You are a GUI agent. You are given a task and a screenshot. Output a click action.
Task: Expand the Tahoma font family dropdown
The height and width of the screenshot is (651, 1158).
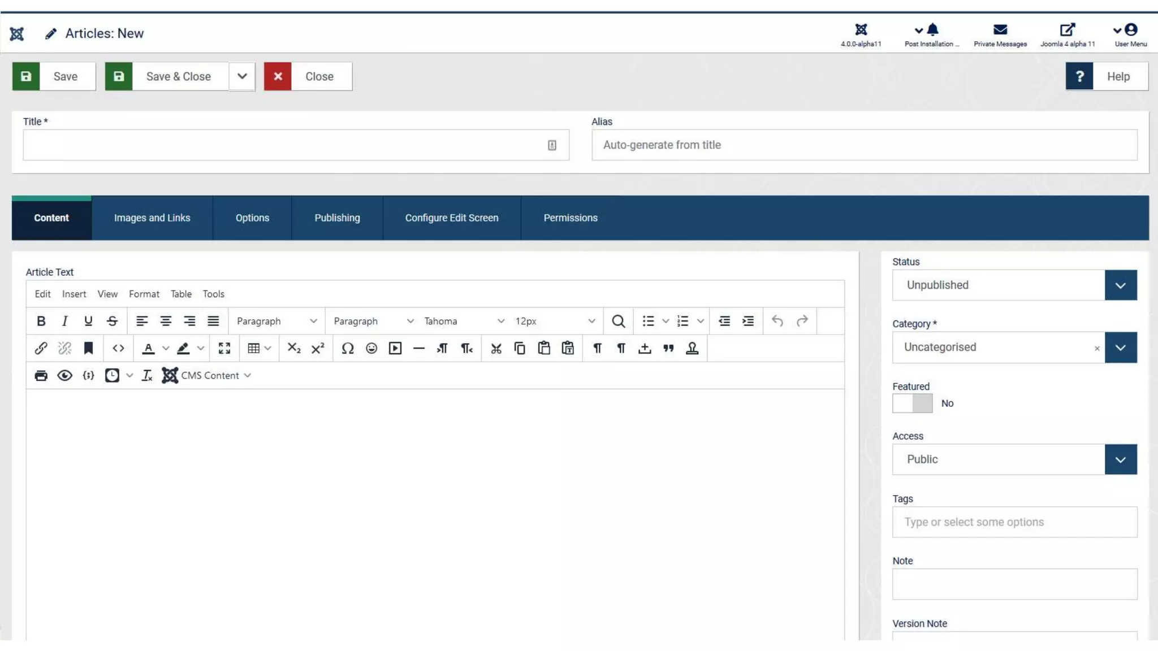tap(464, 321)
